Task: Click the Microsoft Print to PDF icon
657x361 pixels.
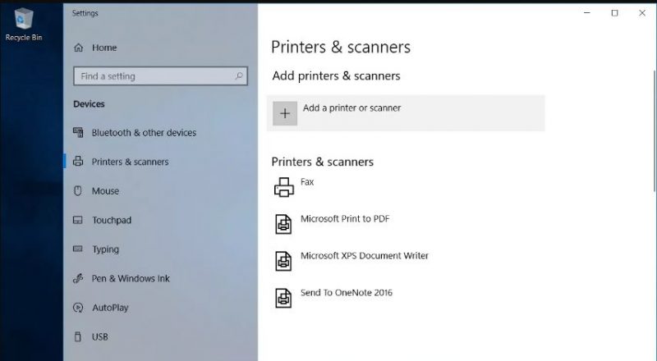Action: click(283, 224)
